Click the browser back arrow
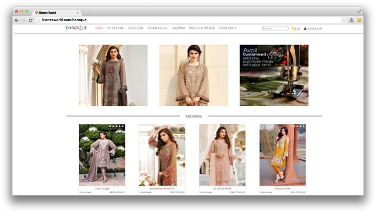Viewport: 376px width, 213px height. [x=17, y=21]
